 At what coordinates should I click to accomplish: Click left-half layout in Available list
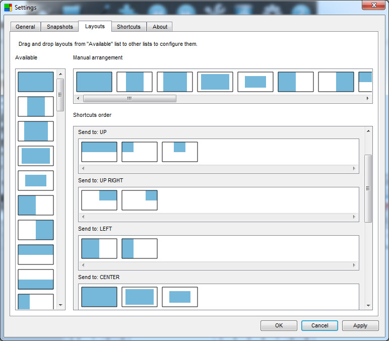(x=36, y=206)
